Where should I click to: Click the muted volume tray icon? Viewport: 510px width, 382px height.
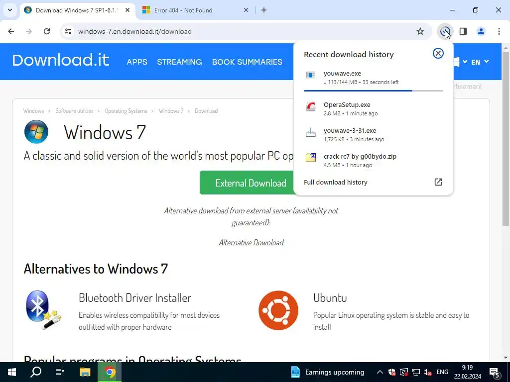tap(427, 372)
